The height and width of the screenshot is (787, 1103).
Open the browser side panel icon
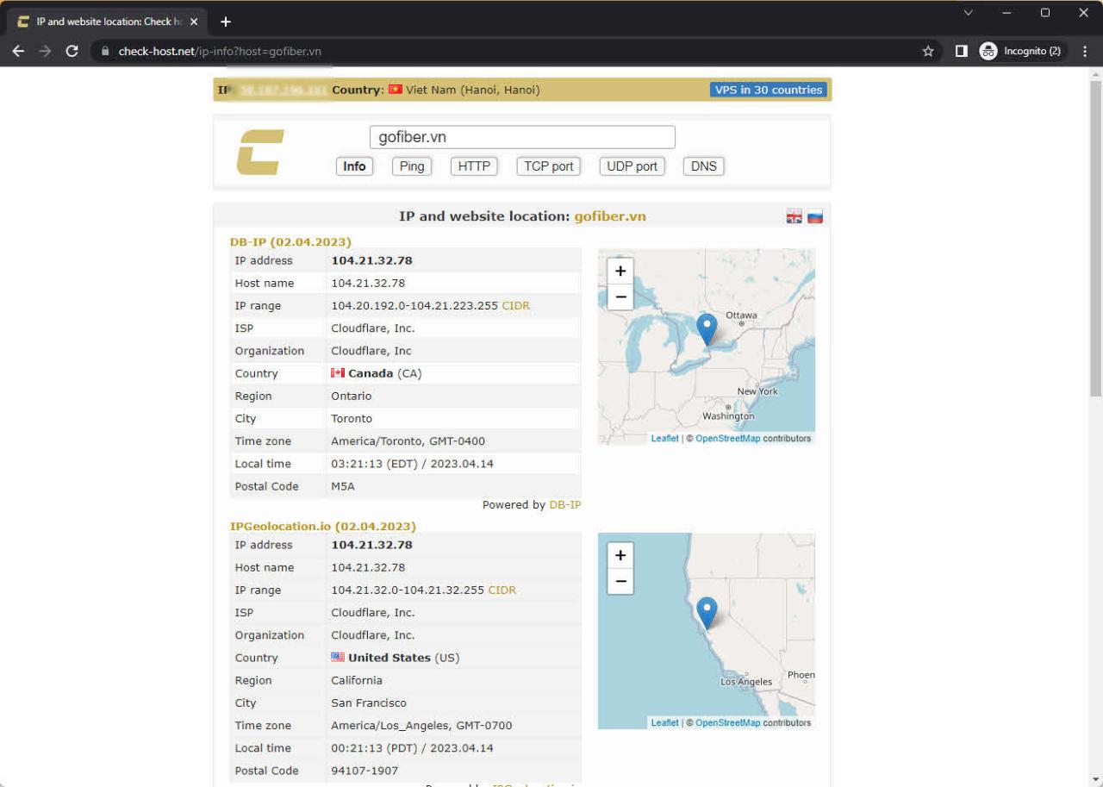pos(961,51)
